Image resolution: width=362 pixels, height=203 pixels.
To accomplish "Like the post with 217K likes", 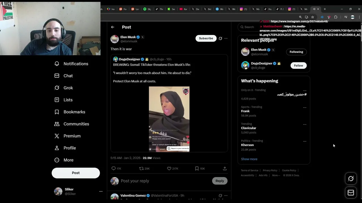I will coord(173,169).
